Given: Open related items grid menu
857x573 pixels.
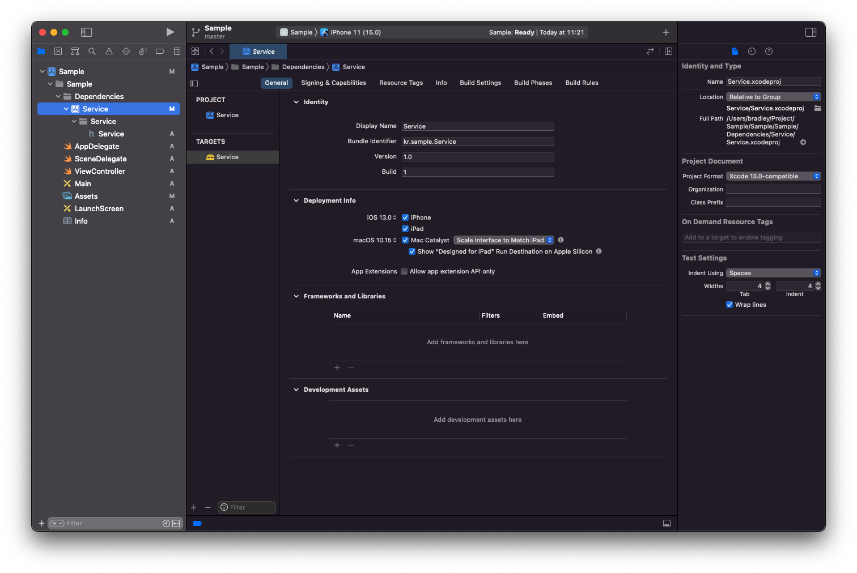Looking at the screenshot, I should 195,52.
